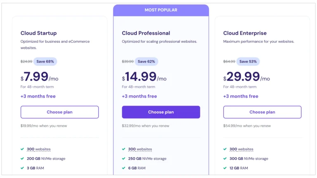The height and width of the screenshot is (178, 317).
Task: Click checkmark icon next to 3 GB RAM
Action: pos(22,168)
